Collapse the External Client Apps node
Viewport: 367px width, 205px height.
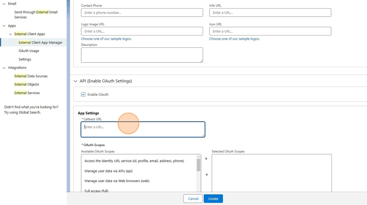click(x=11, y=34)
